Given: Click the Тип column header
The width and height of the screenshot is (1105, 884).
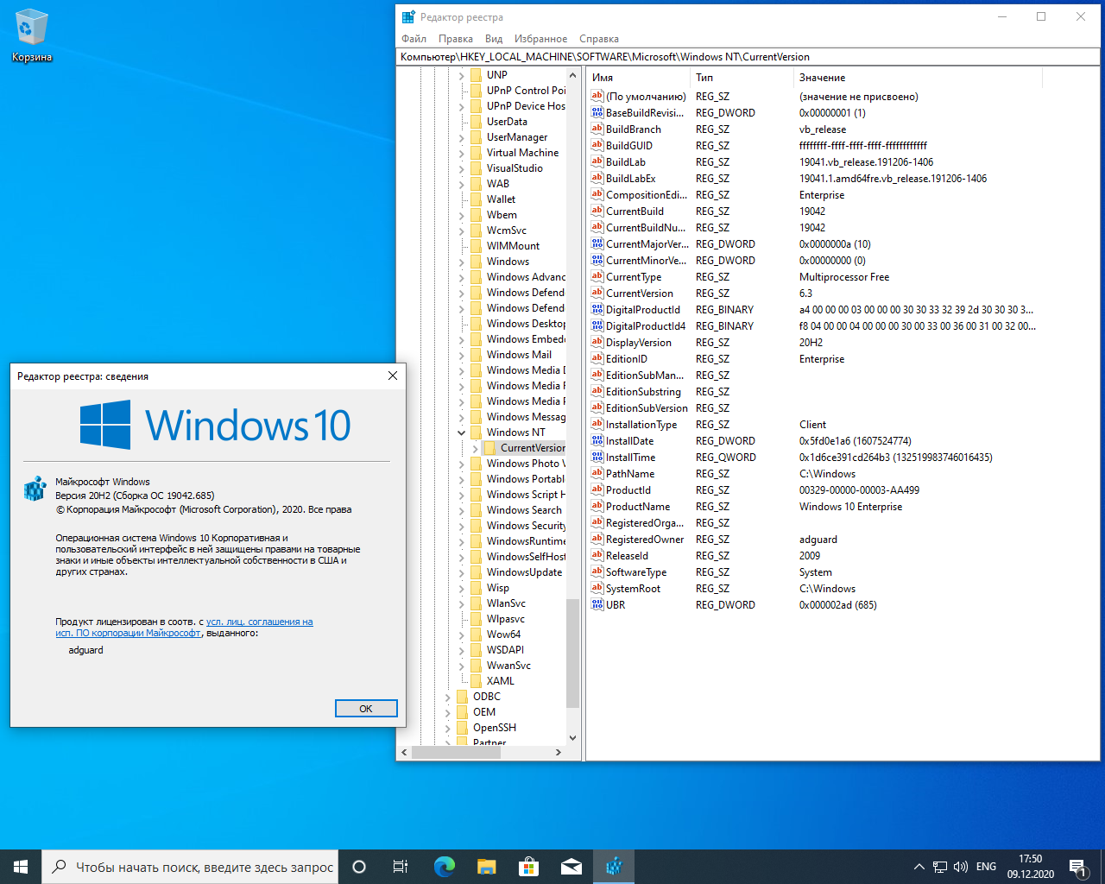Looking at the screenshot, I should click(742, 78).
